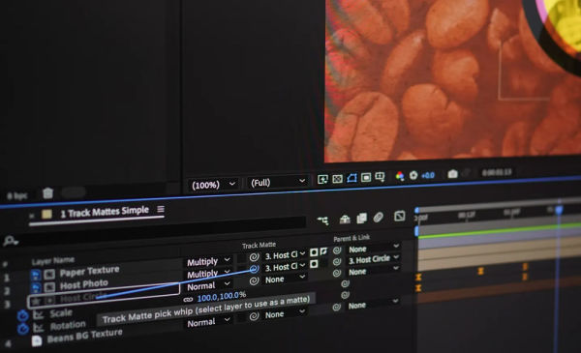Select the Beans BG Texture layer
Viewport: 581px width, 353px height.
click(85, 337)
